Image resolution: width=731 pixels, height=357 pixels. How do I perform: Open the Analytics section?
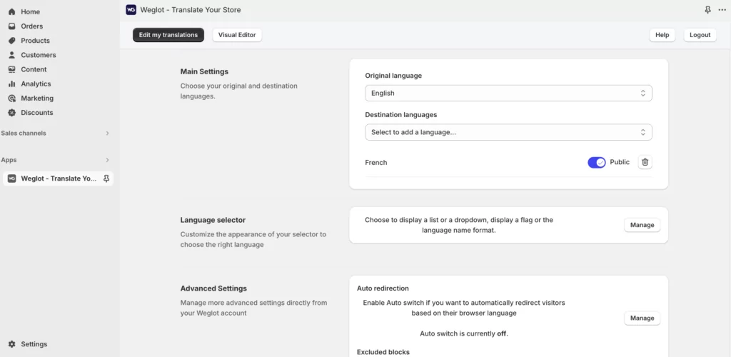[36, 84]
